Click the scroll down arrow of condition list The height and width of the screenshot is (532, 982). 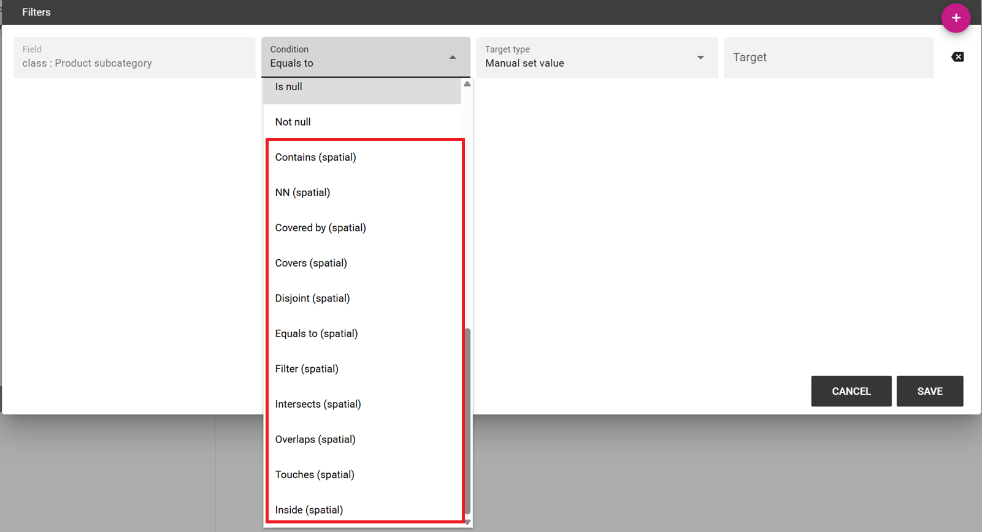[x=467, y=522]
